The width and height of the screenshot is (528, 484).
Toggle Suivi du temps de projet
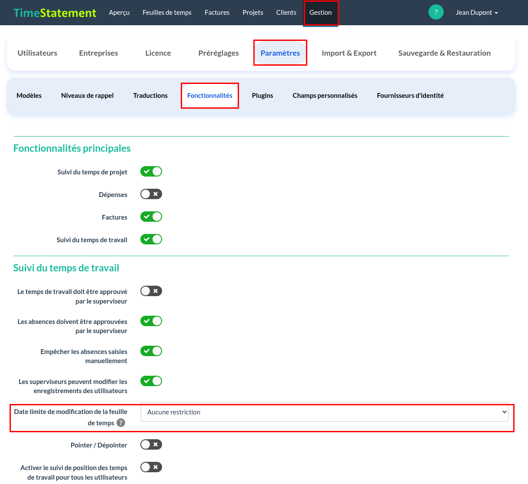pos(151,171)
